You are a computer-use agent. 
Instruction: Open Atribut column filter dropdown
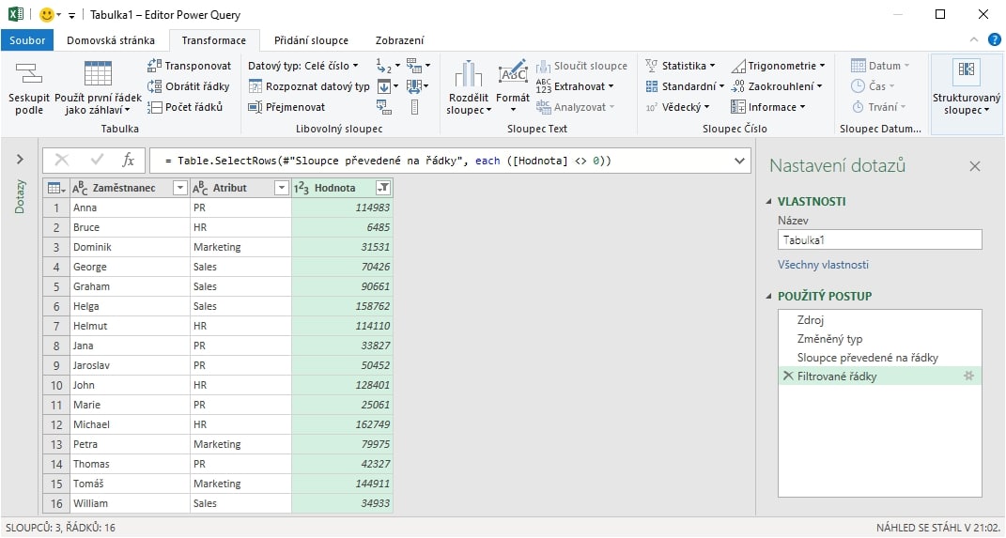point(282,188)
